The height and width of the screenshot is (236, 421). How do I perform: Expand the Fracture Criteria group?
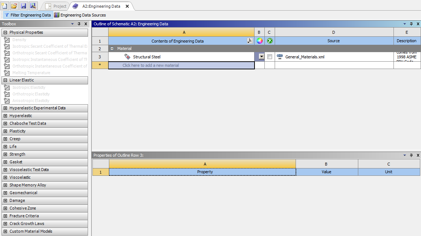click(x=6, y=216)
